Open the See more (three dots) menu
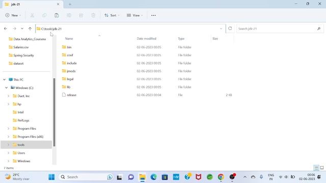Screen dimensions: 326x183 point(153,15)
